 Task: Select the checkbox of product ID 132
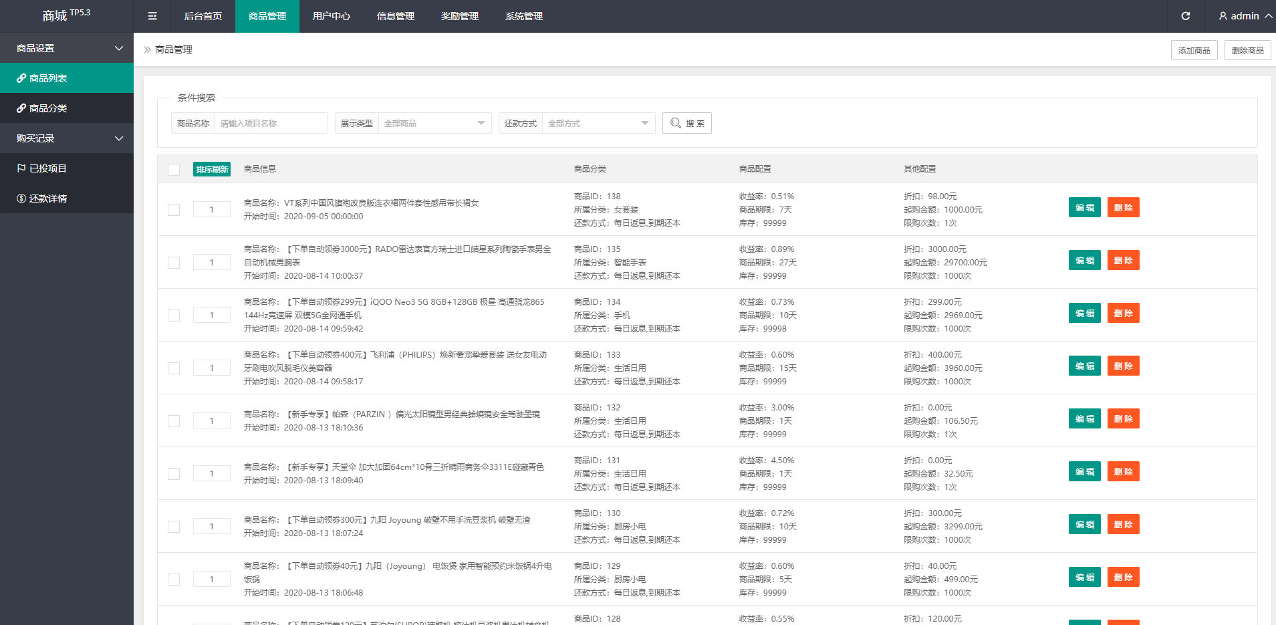click(x=174, y=420)
